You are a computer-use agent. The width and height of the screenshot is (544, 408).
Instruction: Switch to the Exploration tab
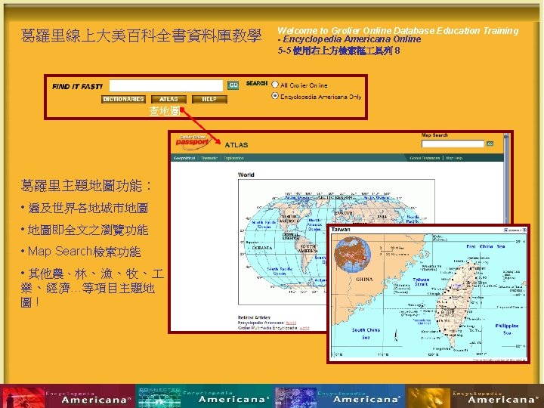click(233, 158)
